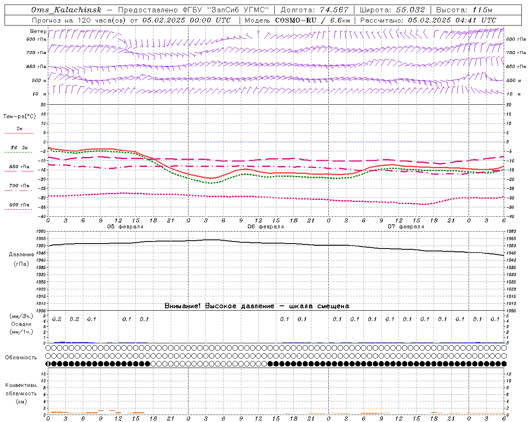528x422 pixels.
Task: Click the Давление pressure panel title
Action: click(x=21, y=255)
